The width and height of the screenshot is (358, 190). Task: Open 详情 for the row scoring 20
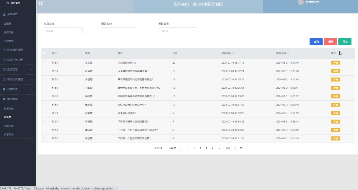335,63
